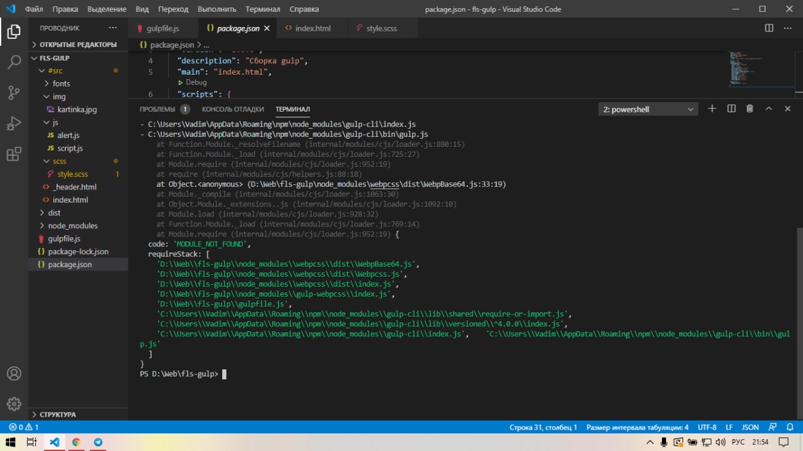Collapse the #src folder

click(78, 71)
